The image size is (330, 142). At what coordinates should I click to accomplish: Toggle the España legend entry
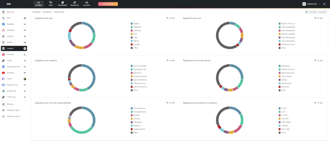click(x=136, y=23)
